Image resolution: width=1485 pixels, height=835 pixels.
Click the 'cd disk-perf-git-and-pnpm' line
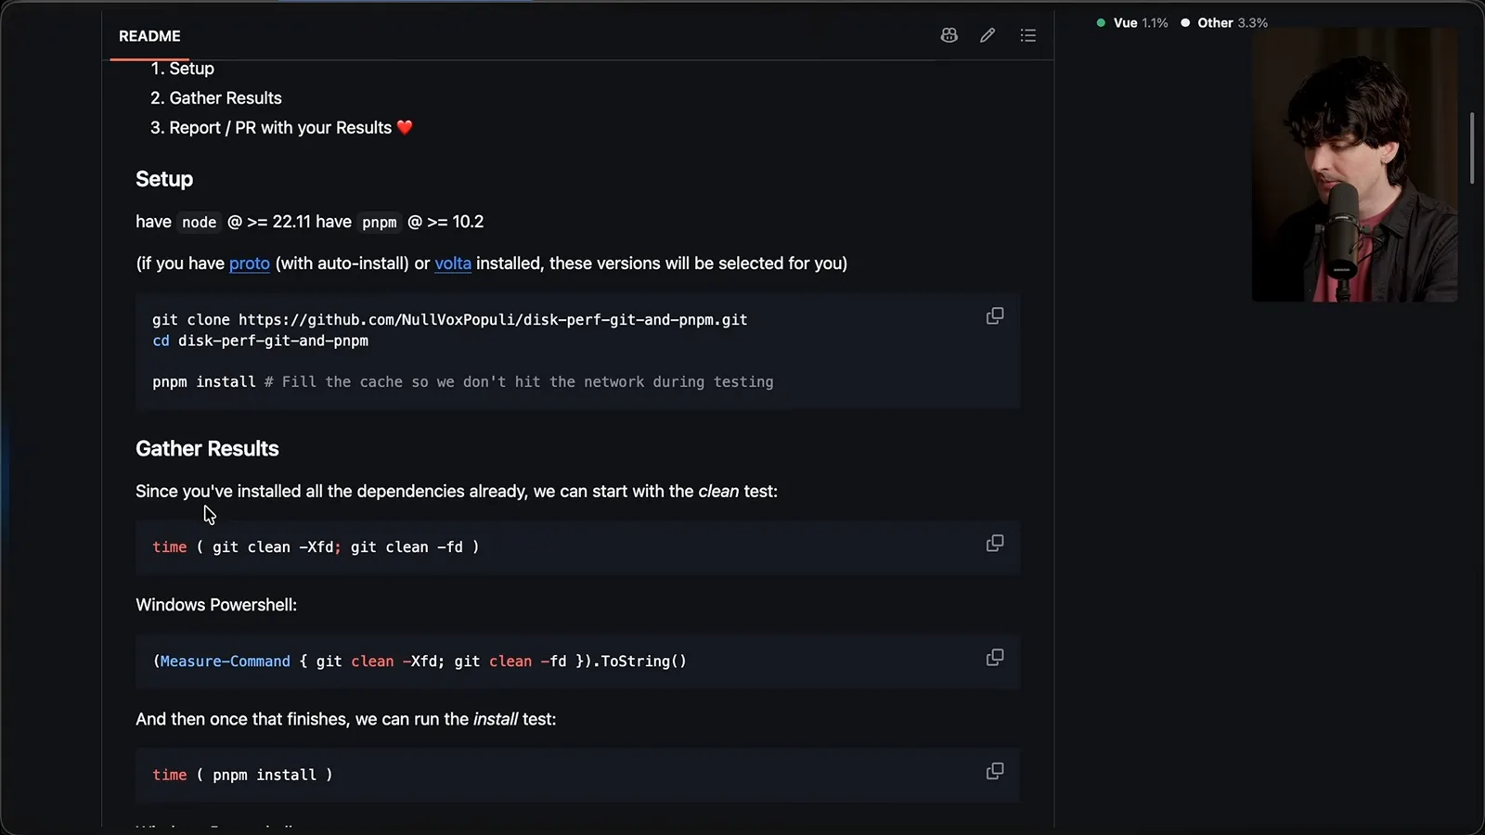(x=260, y=341)
